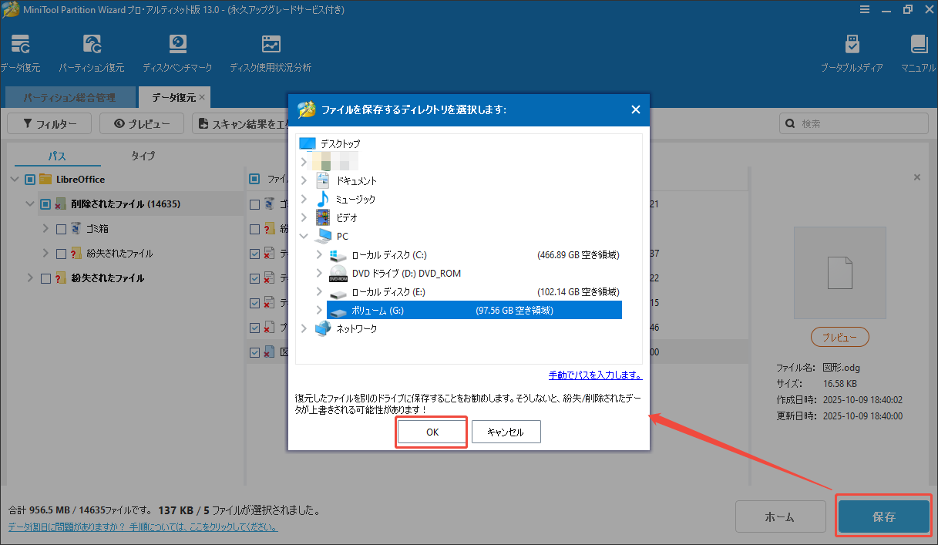Launch ディスクベンチマーク from the toolbar
938x545 pixels.
click(177, 53)
